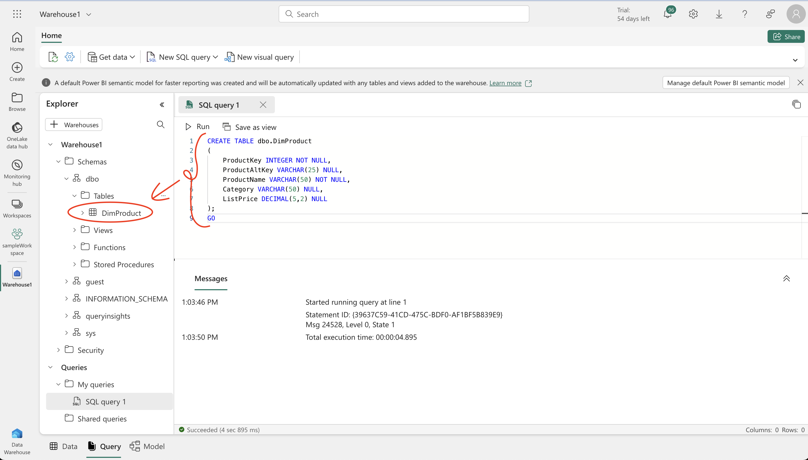Search in the Explorer pane
Screen dimensions: 808x460
160,125
